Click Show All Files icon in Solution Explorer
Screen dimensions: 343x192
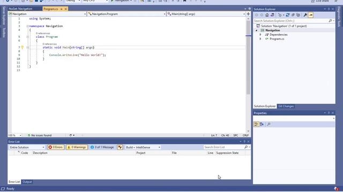pyautogui.click(x=299, y=15)
